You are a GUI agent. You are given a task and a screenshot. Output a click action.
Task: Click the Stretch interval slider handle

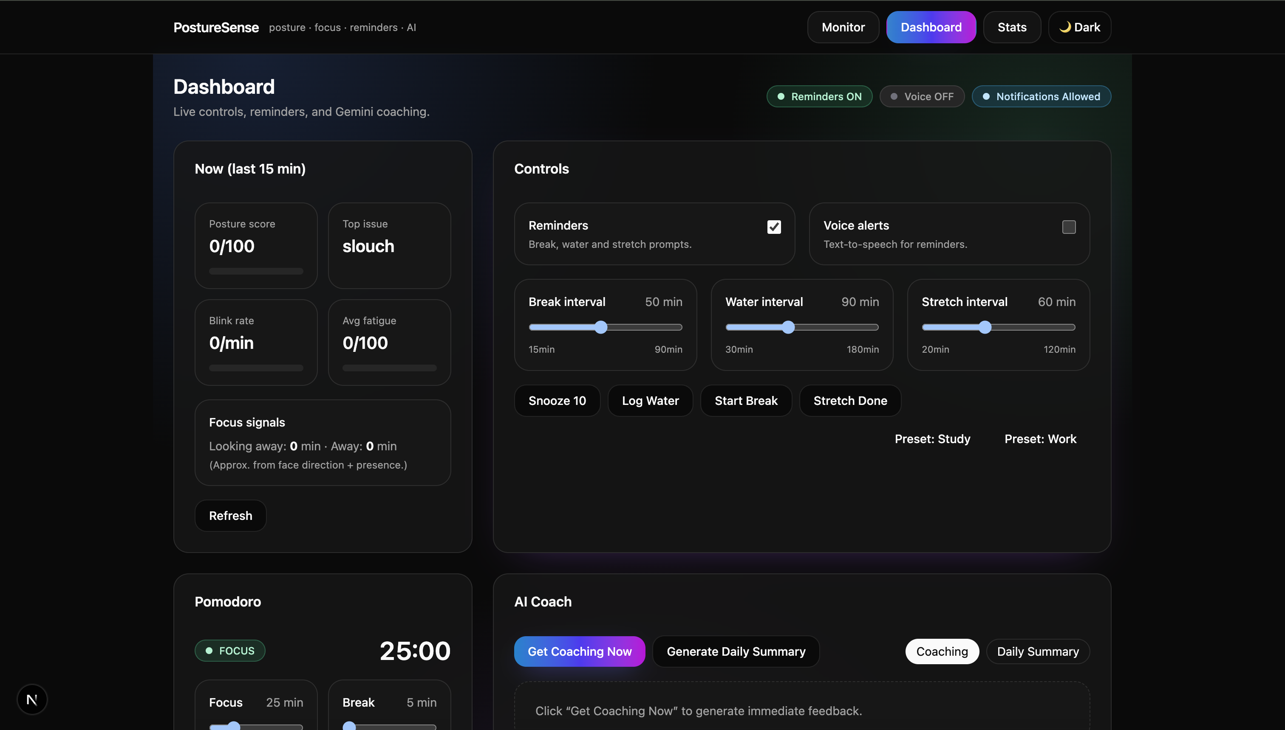tap(985, 327)
